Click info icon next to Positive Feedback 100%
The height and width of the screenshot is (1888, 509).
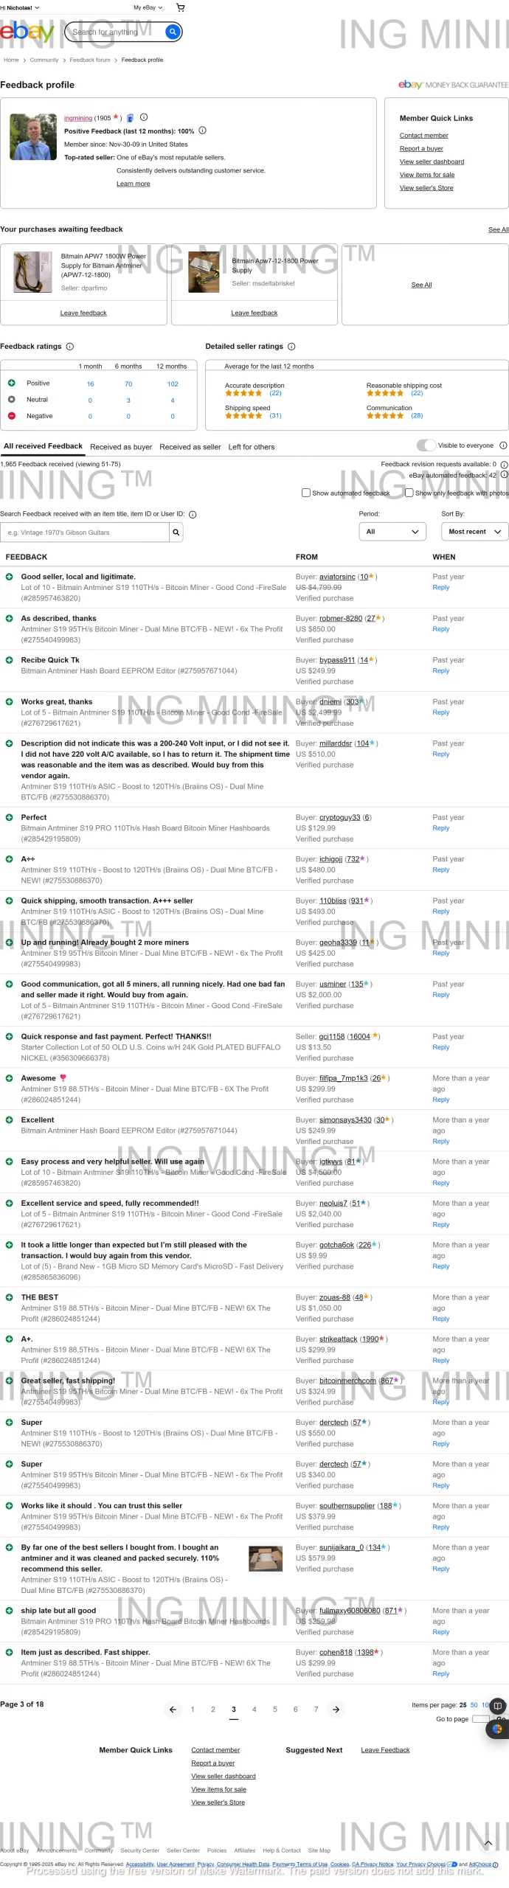[202, 131]
